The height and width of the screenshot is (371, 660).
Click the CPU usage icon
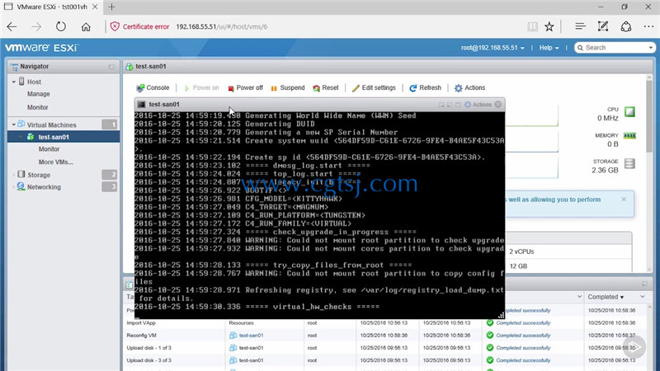629,112
